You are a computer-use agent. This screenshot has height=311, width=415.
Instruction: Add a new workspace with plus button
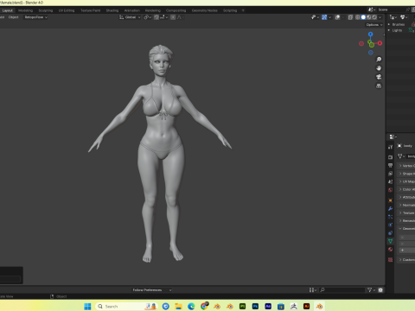(243, 10)
